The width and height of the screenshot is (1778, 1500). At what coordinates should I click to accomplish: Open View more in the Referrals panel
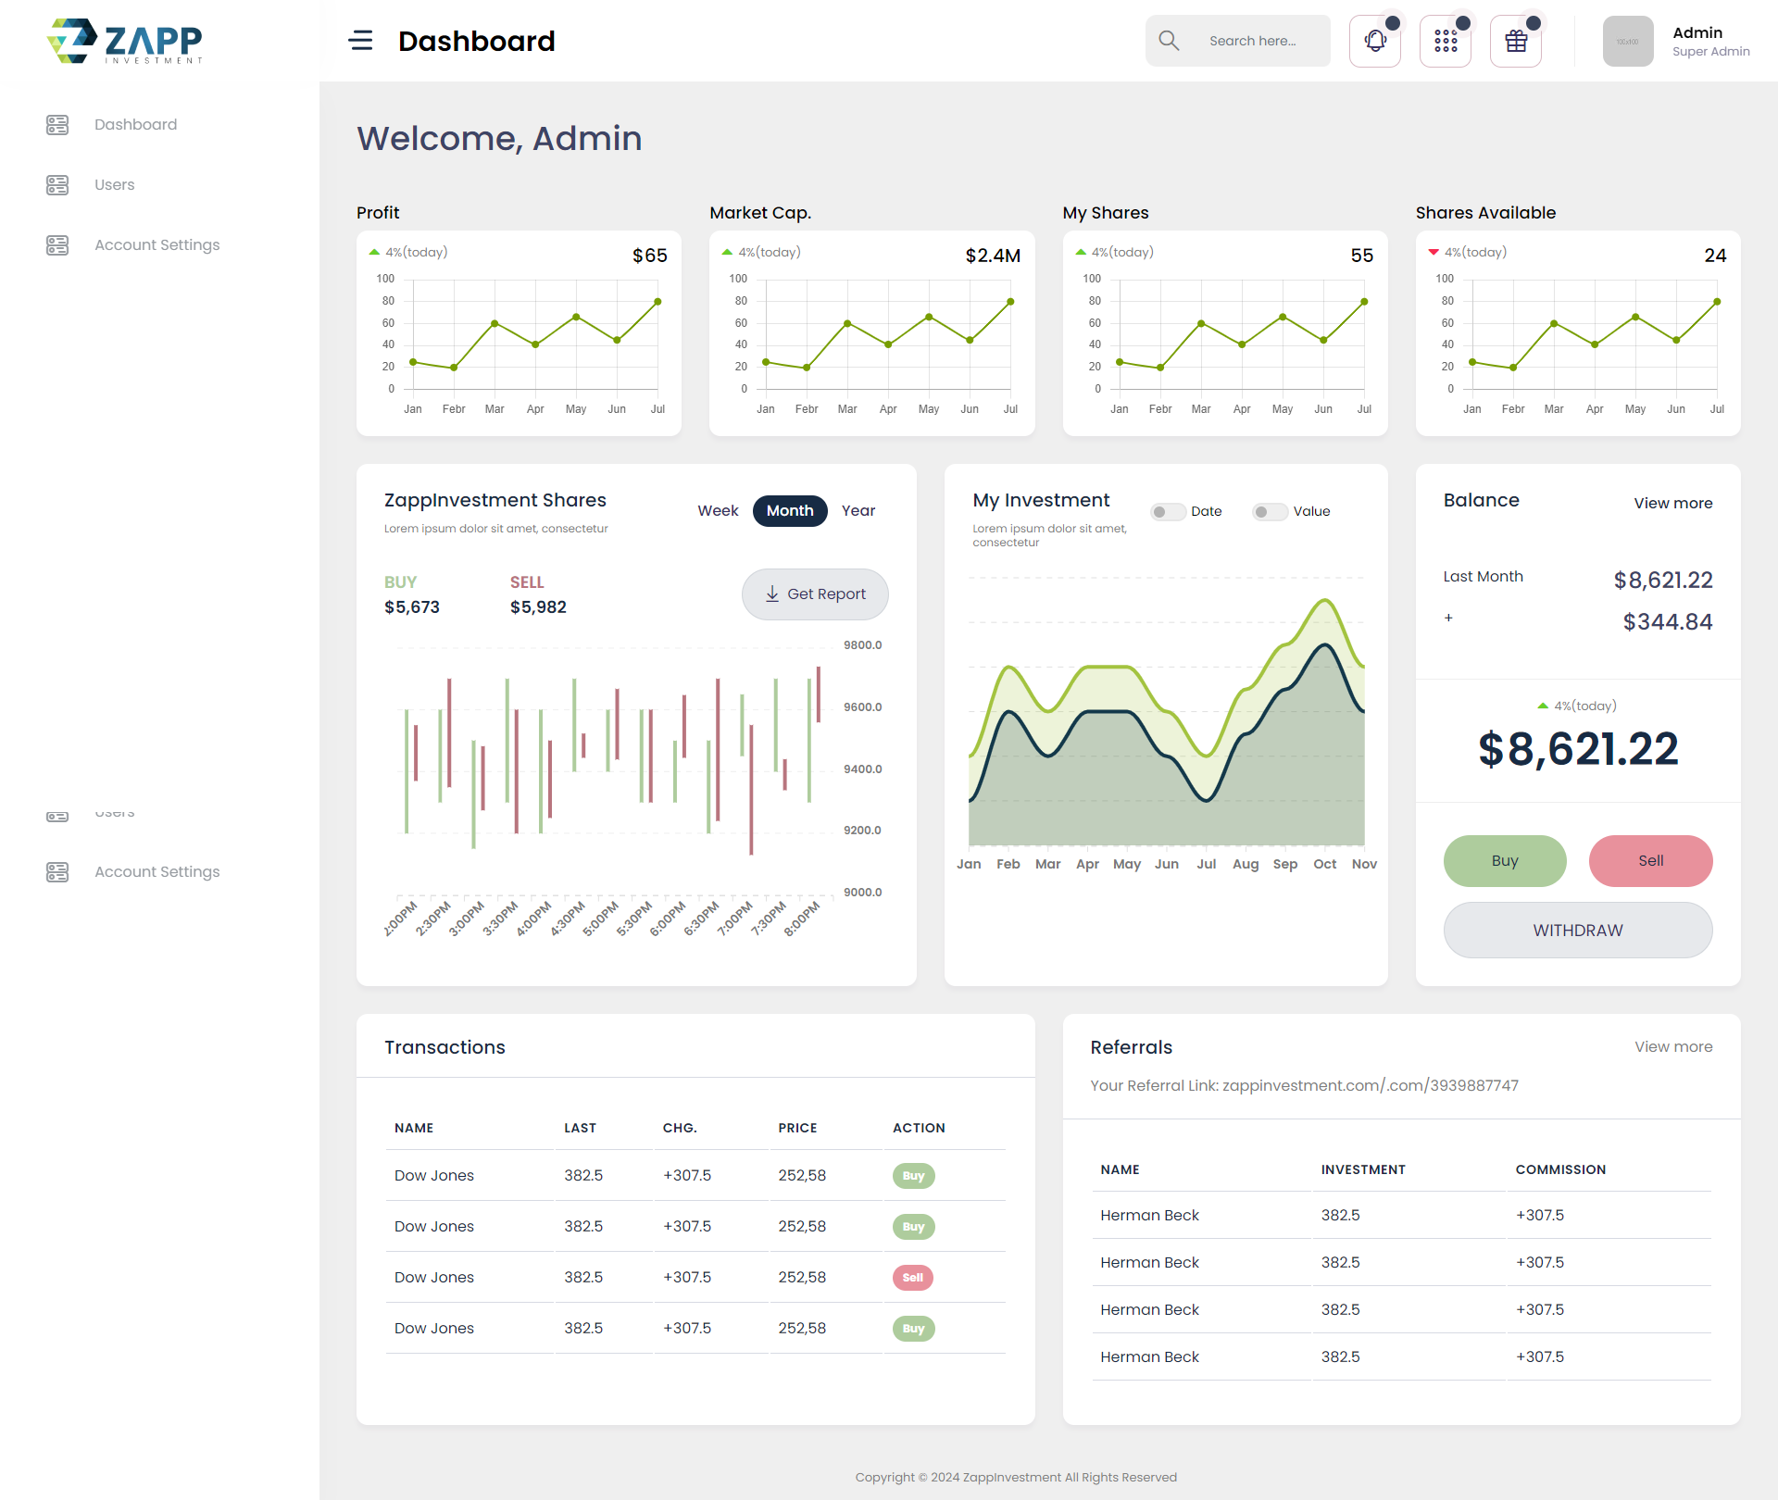pos(1672,1047)
